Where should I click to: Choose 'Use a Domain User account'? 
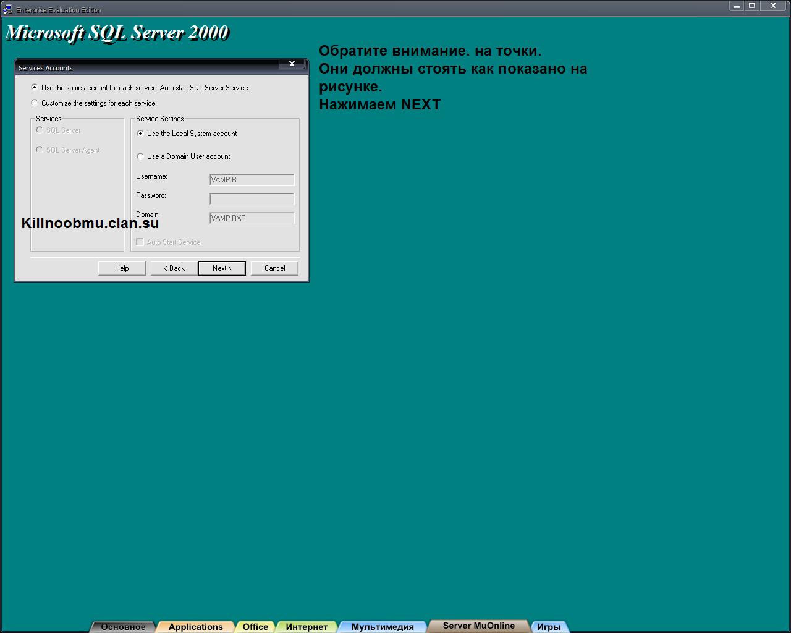(x=140, y=156)
